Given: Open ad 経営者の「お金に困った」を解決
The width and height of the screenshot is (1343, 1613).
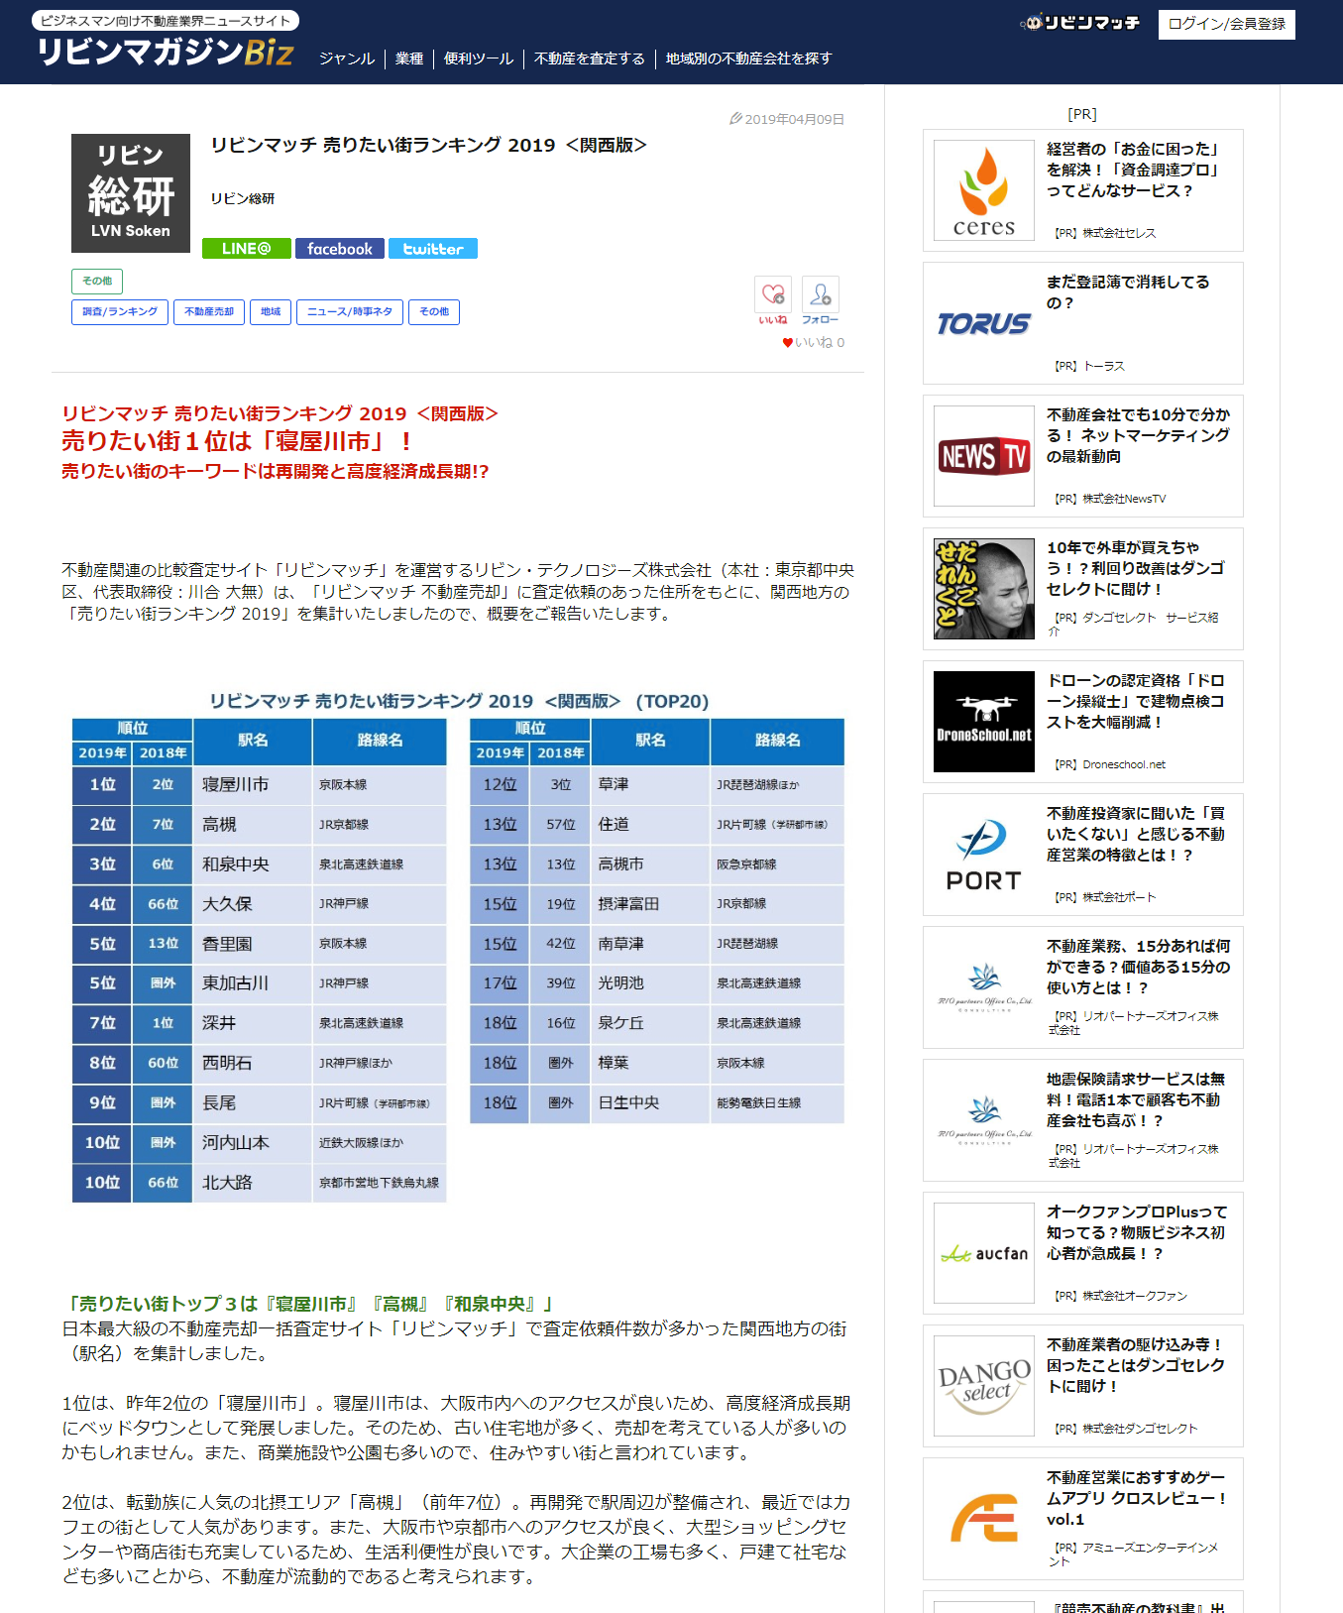Looking at the screenshot, I should coord(1133,170).
